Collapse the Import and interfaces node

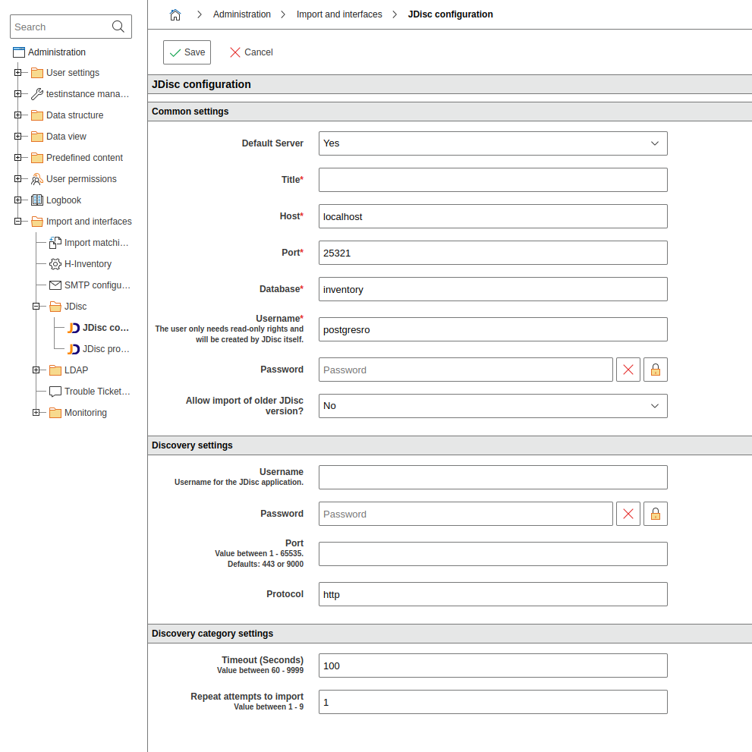(x=17, y=222)
